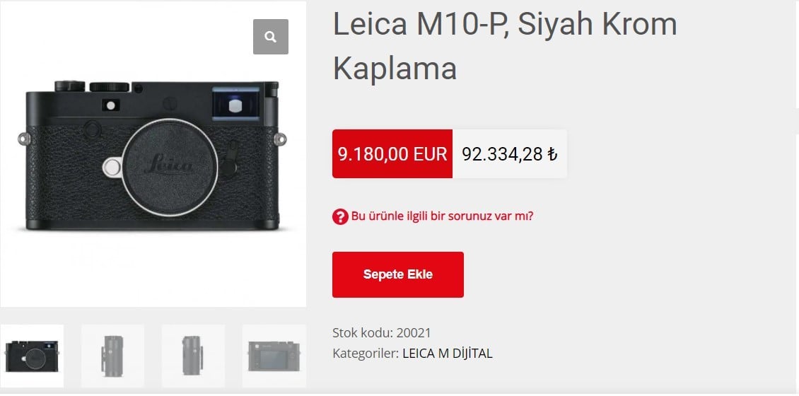Click the ISO dial on the camera's top plate

point(70,86)
